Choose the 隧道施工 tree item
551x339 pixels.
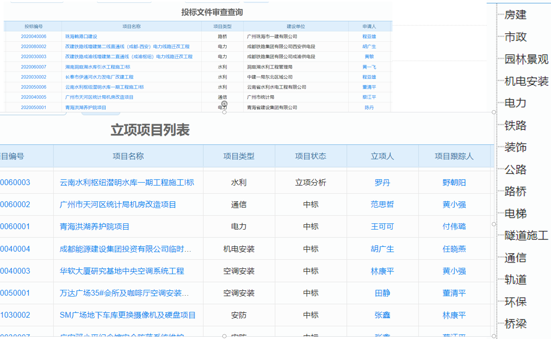pos(526,236)
